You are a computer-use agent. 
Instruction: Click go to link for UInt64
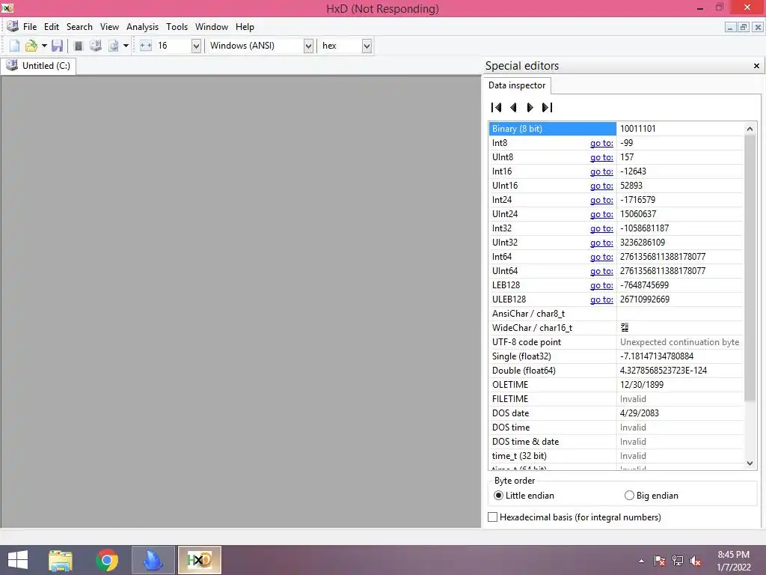point(601,271)
